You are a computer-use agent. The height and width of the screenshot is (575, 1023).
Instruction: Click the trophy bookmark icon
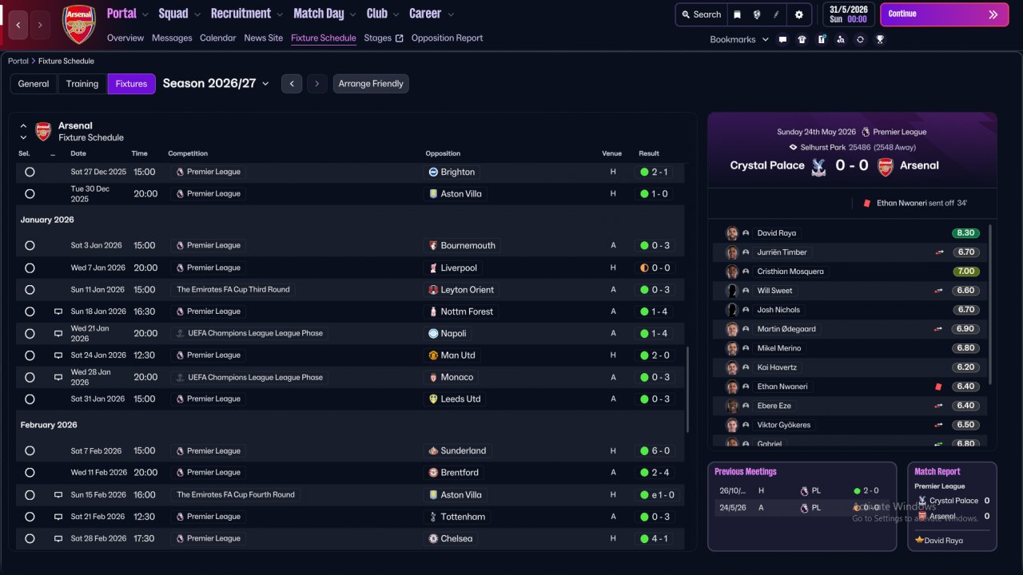click(x=880, y=39)
